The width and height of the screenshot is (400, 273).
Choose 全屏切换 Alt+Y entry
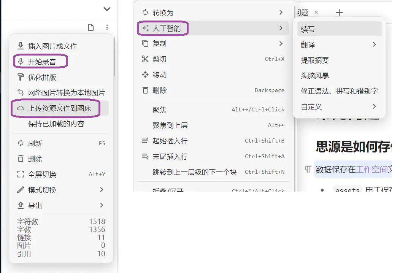pyautogui.click(x=61, y=174)
